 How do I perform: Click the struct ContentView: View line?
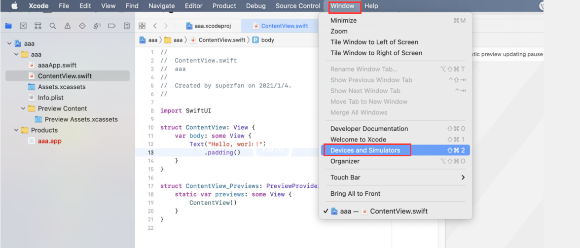point(208,128)
